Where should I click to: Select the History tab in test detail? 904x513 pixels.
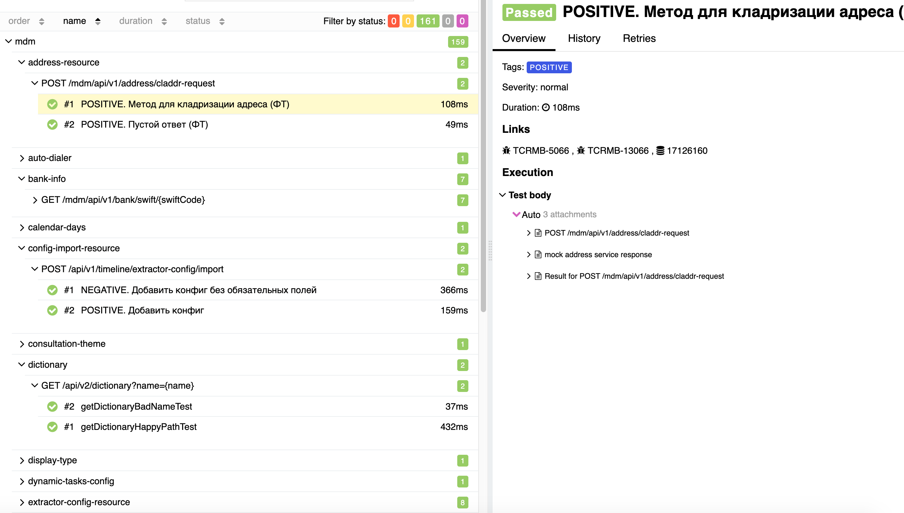click(x=584, y=39)
